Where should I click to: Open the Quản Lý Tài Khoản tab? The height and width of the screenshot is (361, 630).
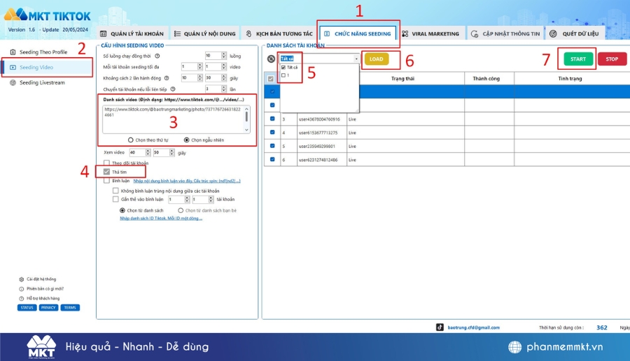(x=132, y=34)
